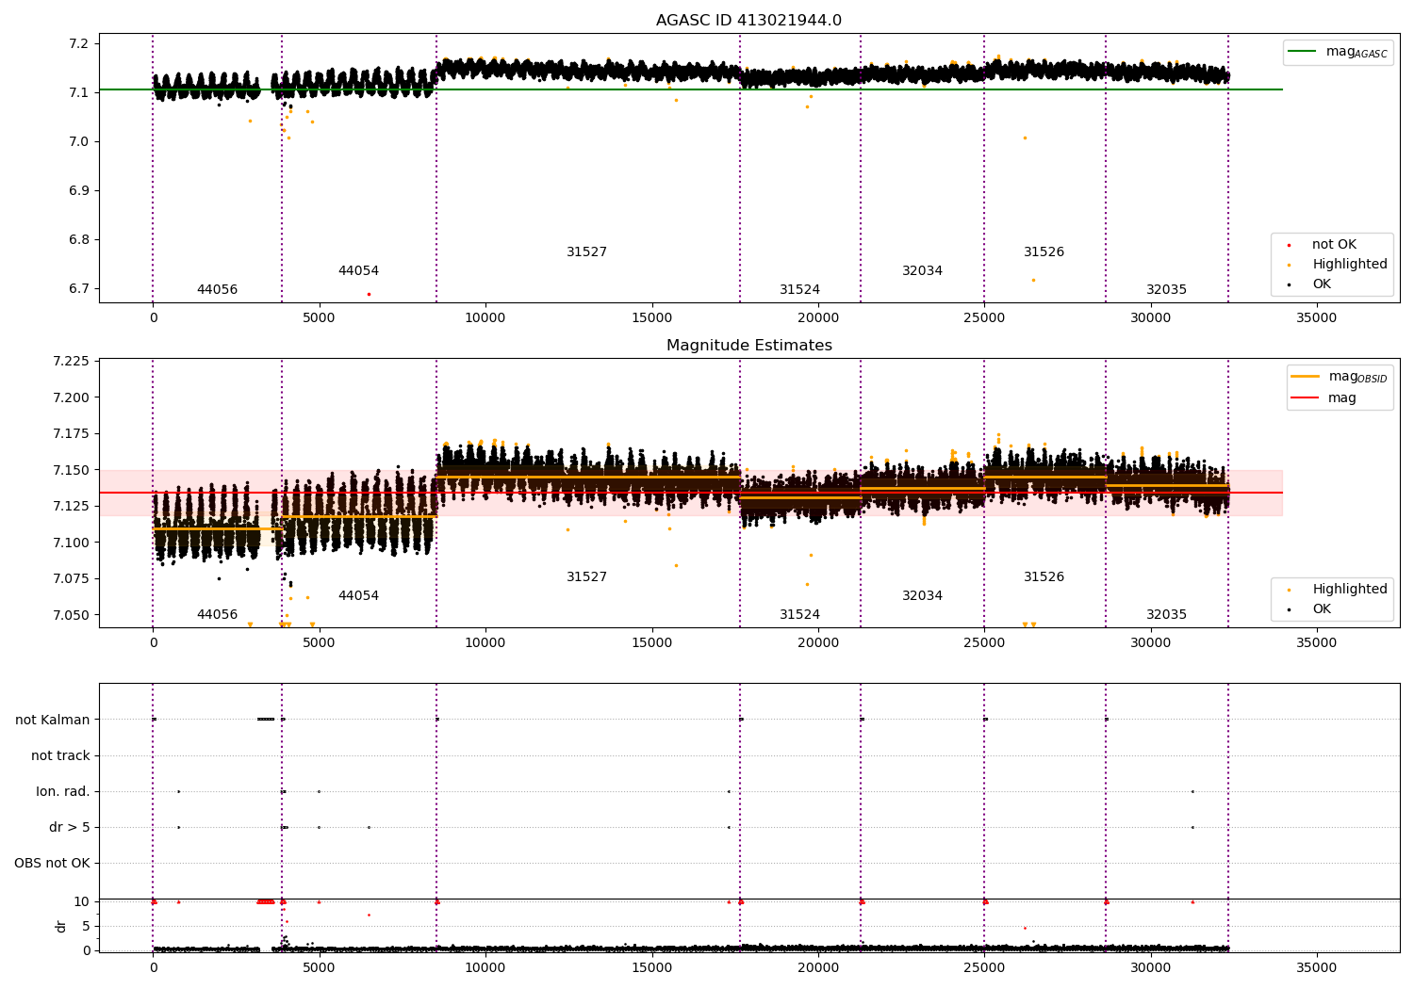This screenshot has width=1414, height=989.
Task: Click the title 'AGASC ID 413021944.0'
Action: click(x=748, y=21)
